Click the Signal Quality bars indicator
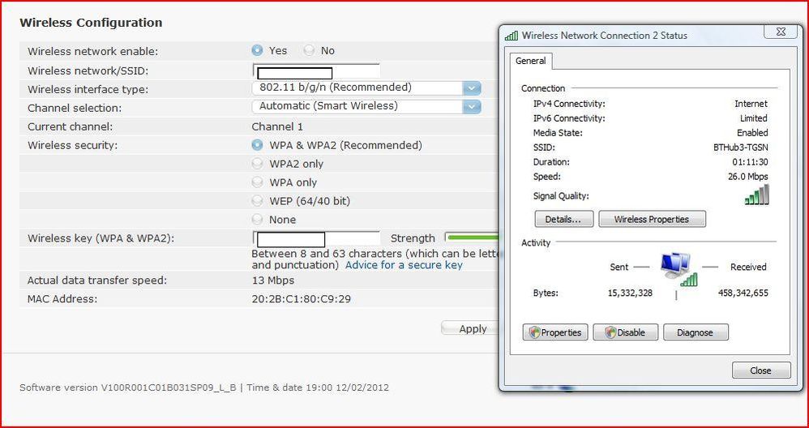This screenshot has height=428, width=809. pos(756,195)
